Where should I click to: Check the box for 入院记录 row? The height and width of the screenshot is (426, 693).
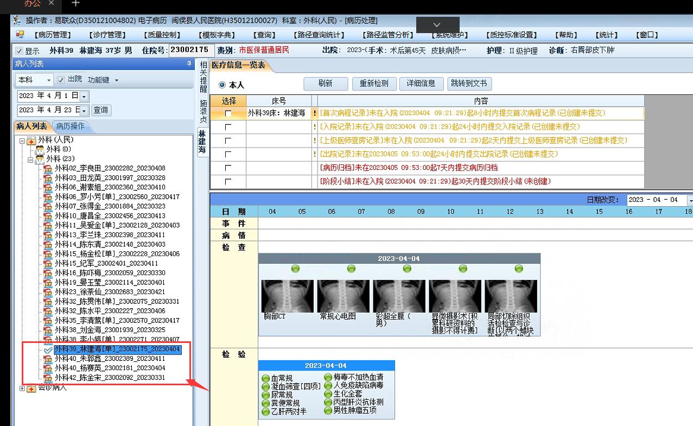tap(228, 127)
